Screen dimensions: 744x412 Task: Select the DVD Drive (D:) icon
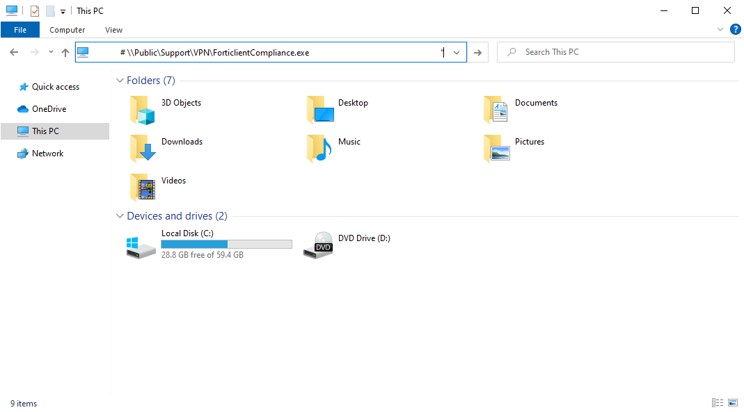click(x=318, y=245)
